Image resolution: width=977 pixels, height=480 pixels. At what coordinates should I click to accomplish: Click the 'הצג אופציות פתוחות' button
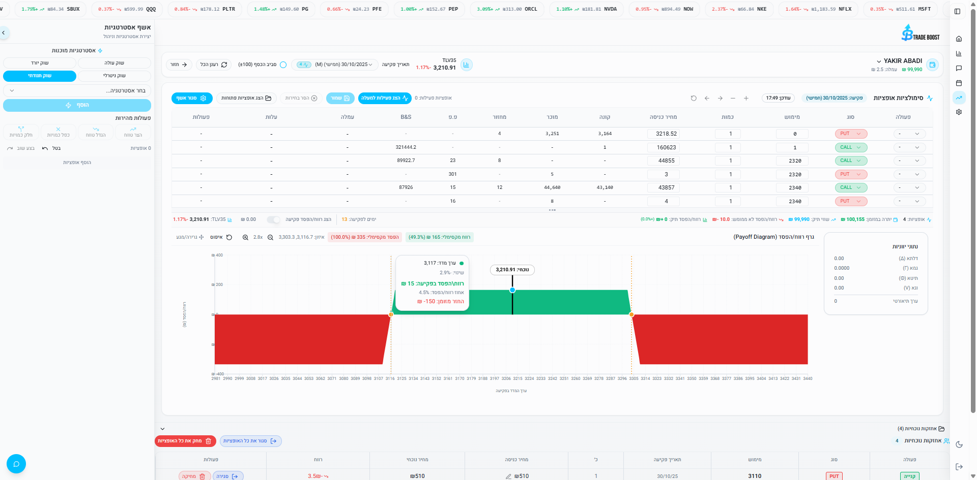(x=246, y=98)
